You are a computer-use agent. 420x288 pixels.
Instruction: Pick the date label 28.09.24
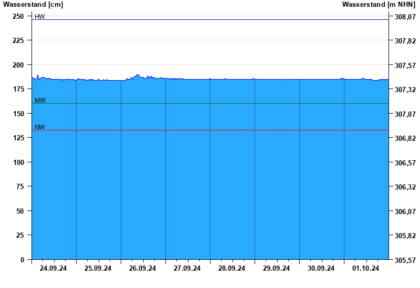point(232,269)
